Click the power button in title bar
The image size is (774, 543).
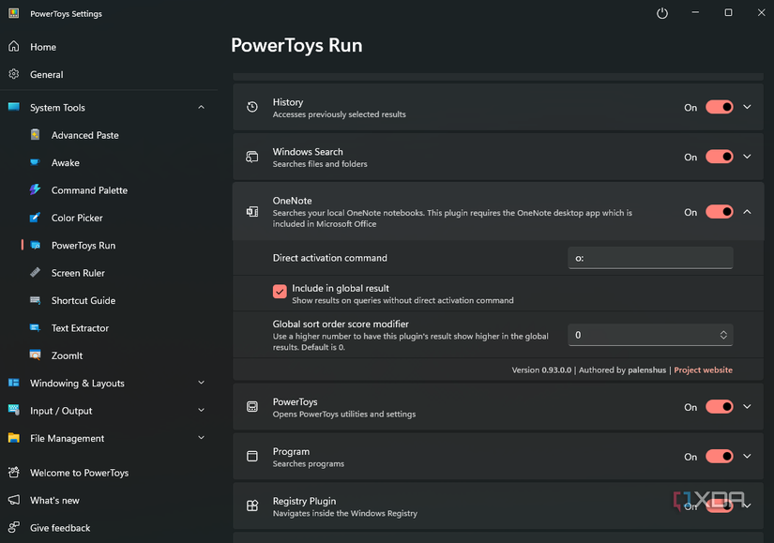(x=662, y=13)
